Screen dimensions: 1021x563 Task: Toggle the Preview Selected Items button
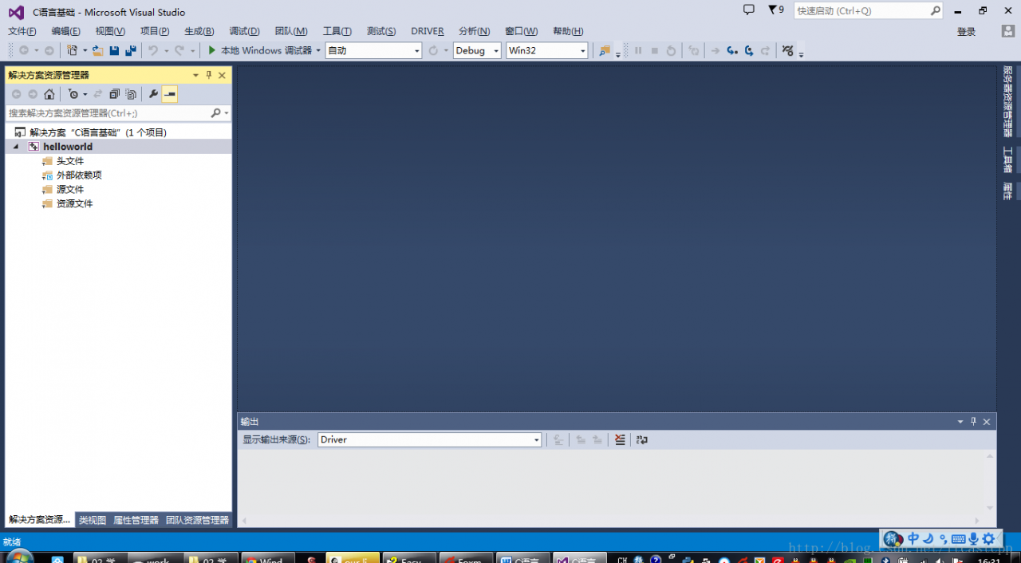pos(169,94)
